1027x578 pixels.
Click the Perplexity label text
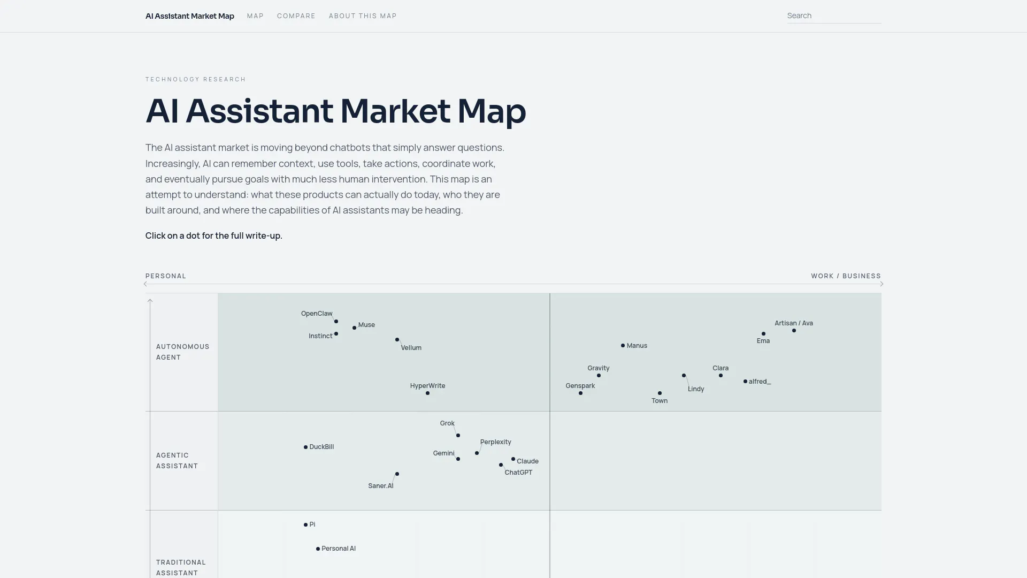point(495,442)
